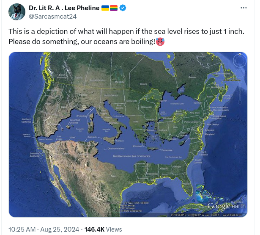
Task: Click the Quebec label on the map
Action: [x=192, y=77]
